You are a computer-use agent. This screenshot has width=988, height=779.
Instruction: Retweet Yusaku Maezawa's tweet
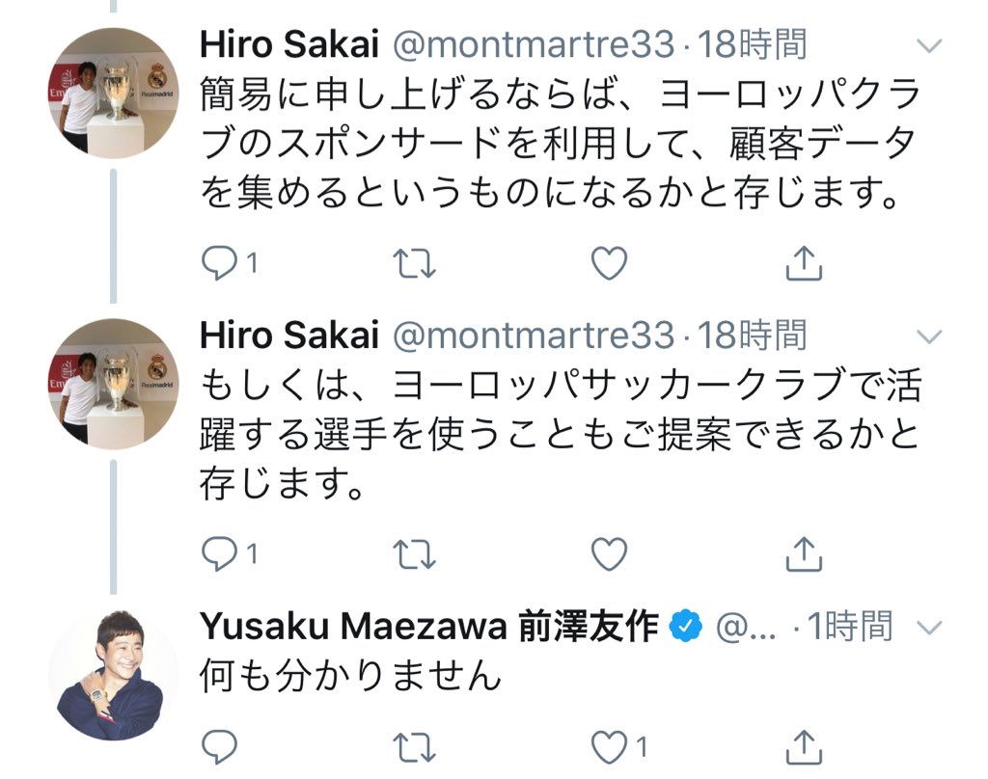pyautogui.click(x=417, y=747)
